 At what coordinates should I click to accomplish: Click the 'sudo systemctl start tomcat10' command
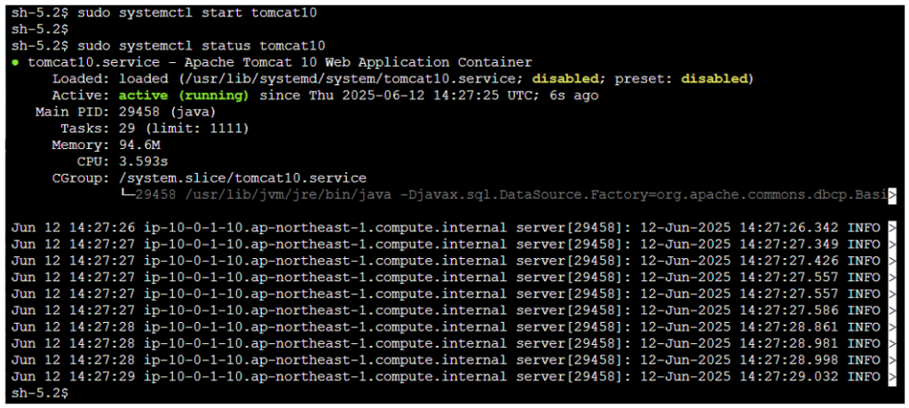pyautogui.click(x=197, y=13)
